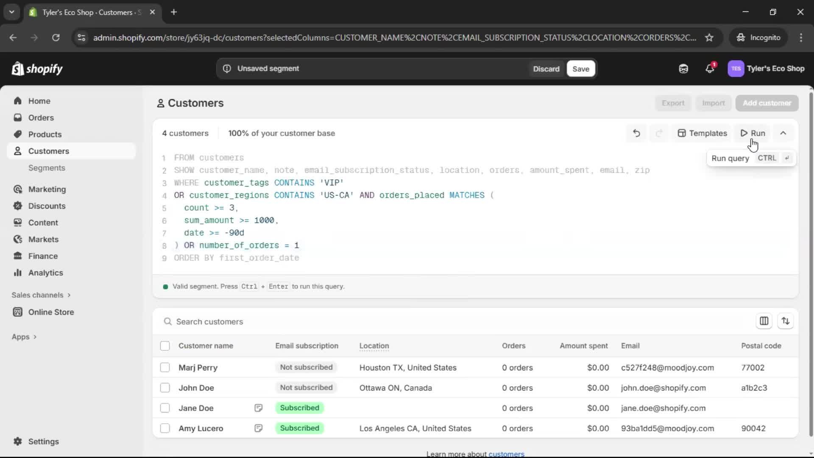This screenshot has height=458, width=814.
Task: Open Analytics from the sidebar
Action: (45, 273)
